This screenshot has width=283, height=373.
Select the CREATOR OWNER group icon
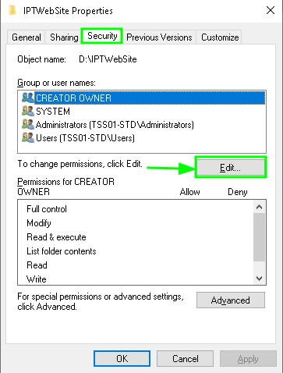28,98
